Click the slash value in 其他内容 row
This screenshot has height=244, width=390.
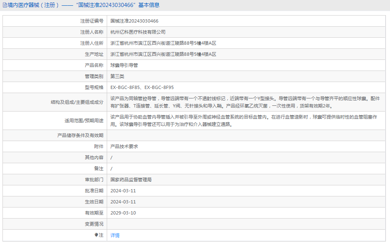[111, 157]
